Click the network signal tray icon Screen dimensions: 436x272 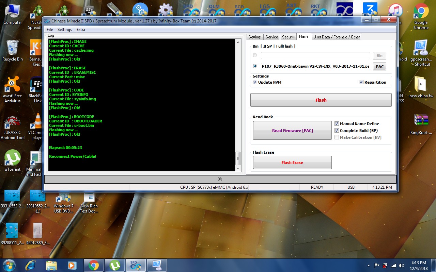pos(393,266)
